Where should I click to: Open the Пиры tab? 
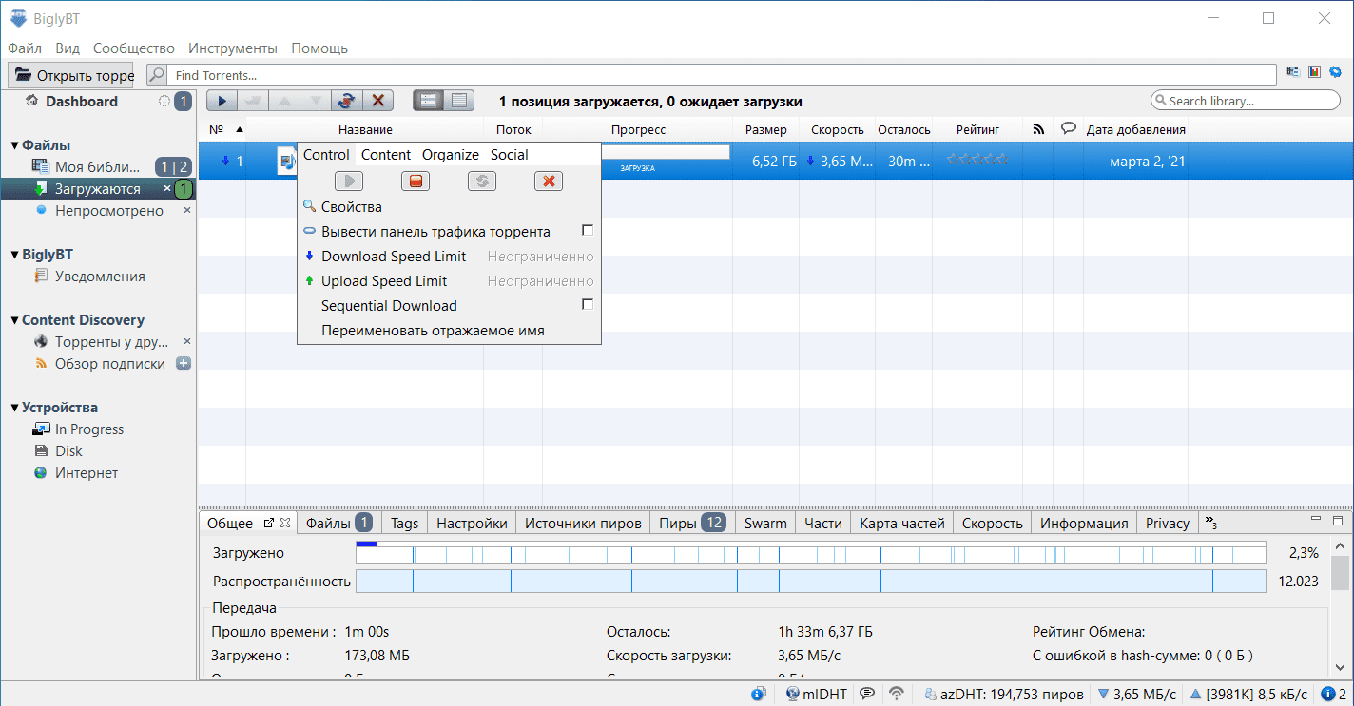click(x=692, y=523)
